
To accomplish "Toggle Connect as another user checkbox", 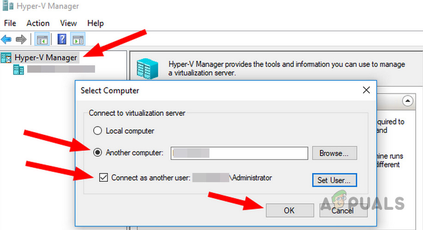I will [x=103, y=178].
